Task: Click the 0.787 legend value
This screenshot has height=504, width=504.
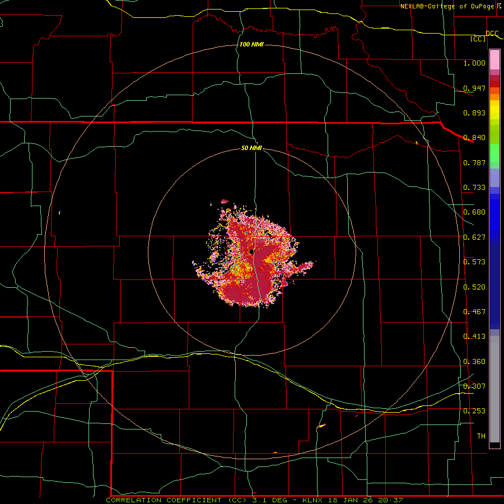Action: pos(474,162)
